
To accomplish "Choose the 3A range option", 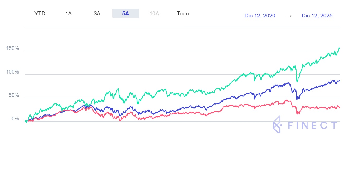I will pos(97,14).
